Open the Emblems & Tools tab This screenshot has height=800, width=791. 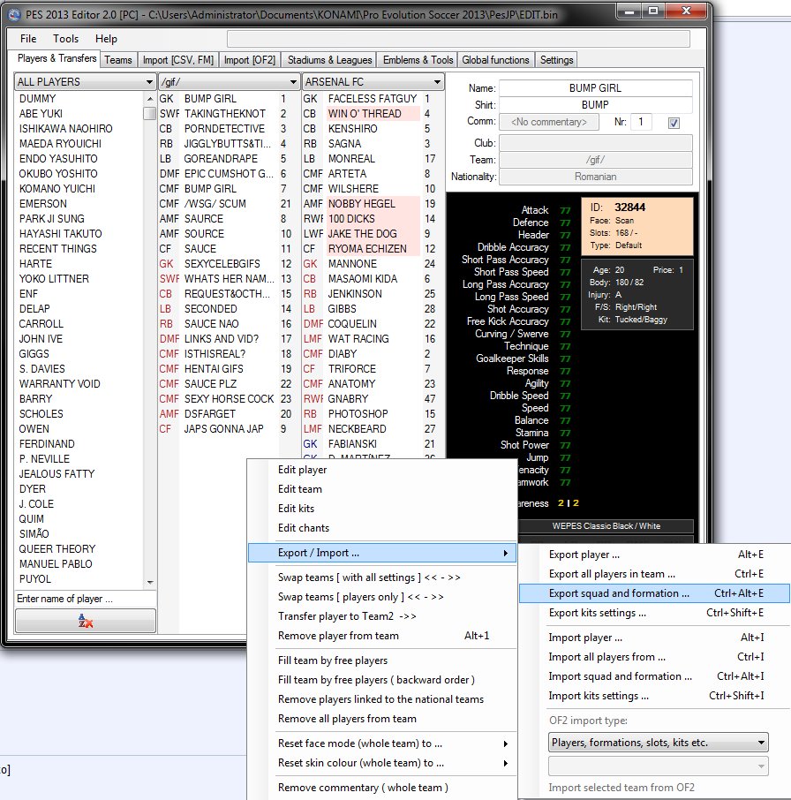tap(418, 60)
